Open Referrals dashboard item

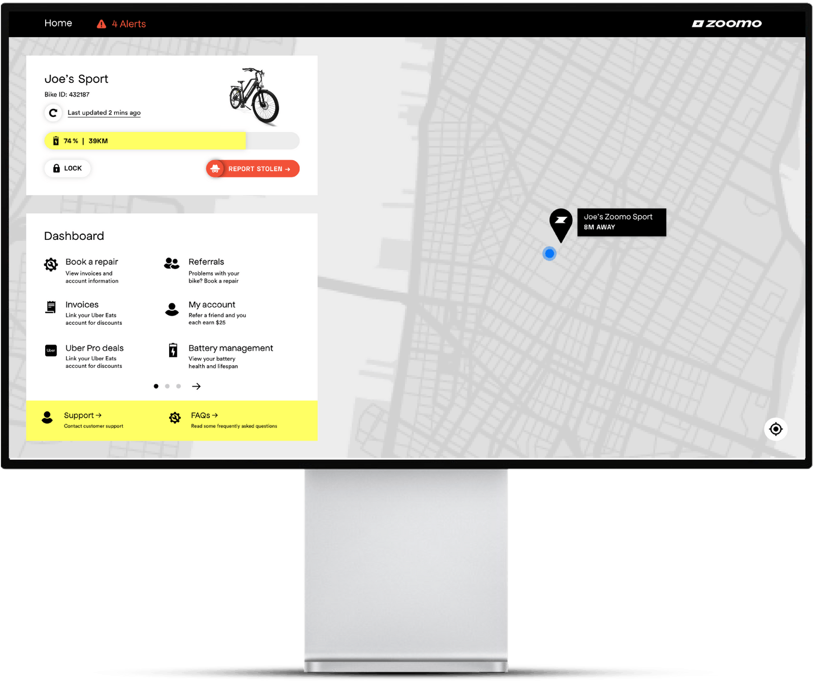coord(206,262)
